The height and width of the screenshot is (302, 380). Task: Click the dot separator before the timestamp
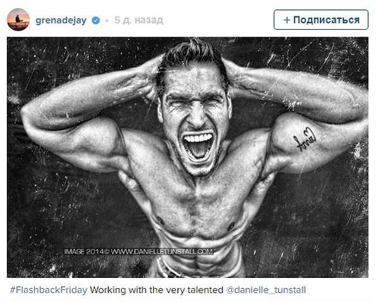pyautogui.click(x=107, y=21)
